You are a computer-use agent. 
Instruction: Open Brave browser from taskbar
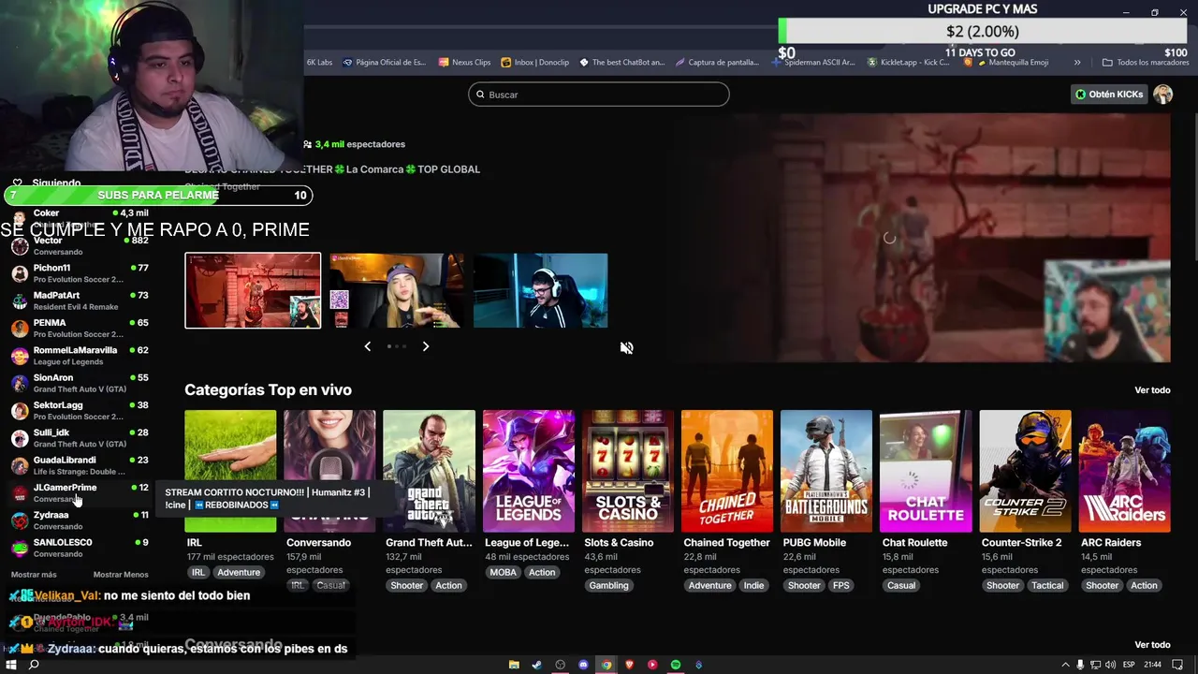[629, 665]
